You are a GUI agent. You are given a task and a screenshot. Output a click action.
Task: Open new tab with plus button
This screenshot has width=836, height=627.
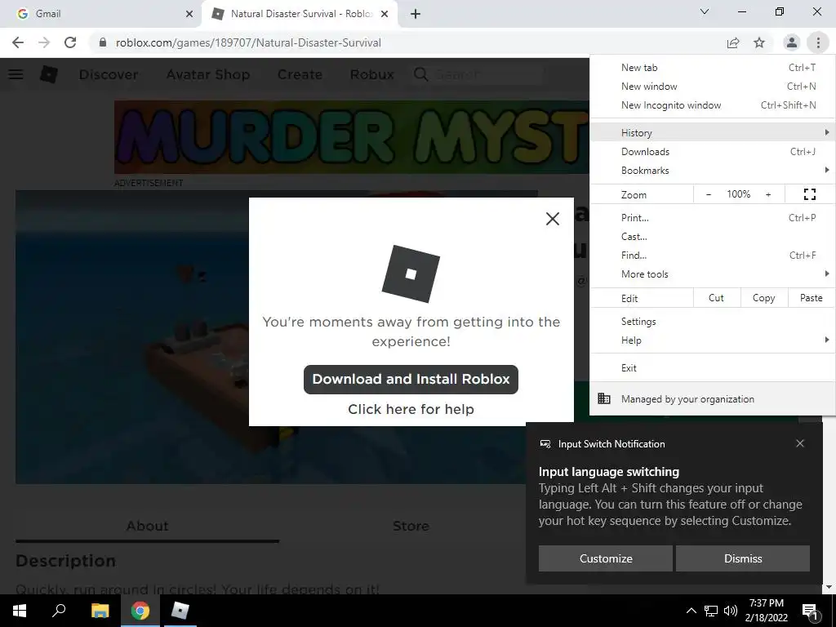(x=416, y=14)
